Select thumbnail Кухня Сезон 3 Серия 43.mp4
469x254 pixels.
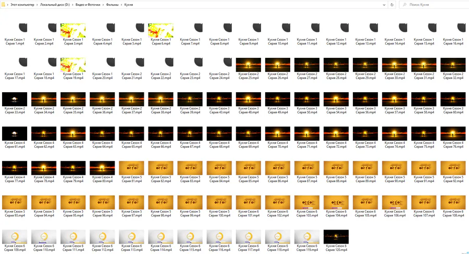[219, 99]
